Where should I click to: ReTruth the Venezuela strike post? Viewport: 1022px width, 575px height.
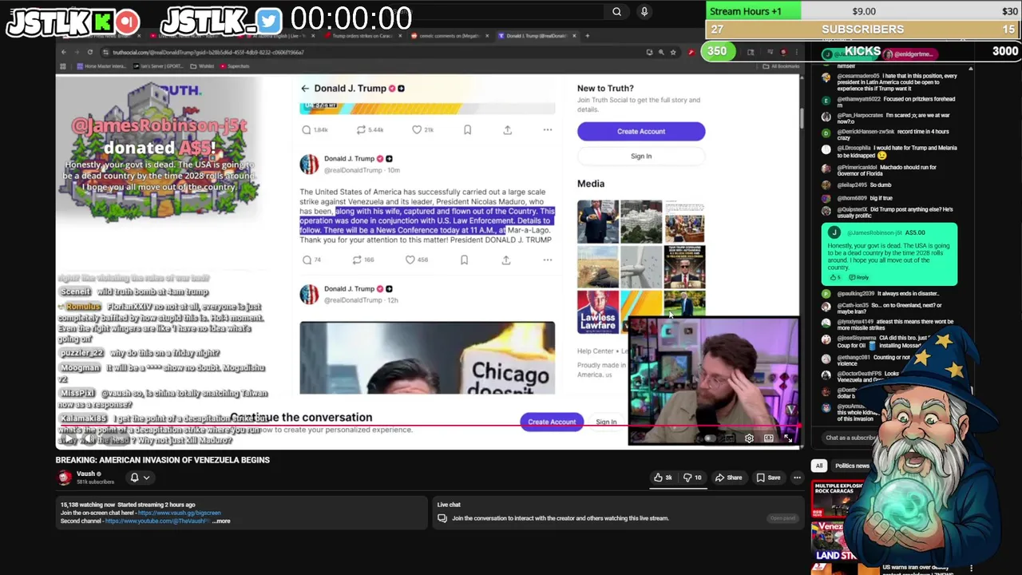tap(357, 260)
